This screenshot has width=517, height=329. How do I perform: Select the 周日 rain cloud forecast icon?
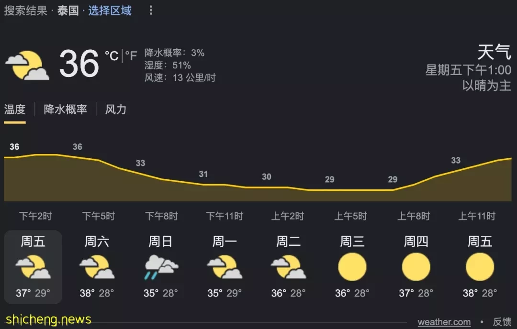coord(161,267)
